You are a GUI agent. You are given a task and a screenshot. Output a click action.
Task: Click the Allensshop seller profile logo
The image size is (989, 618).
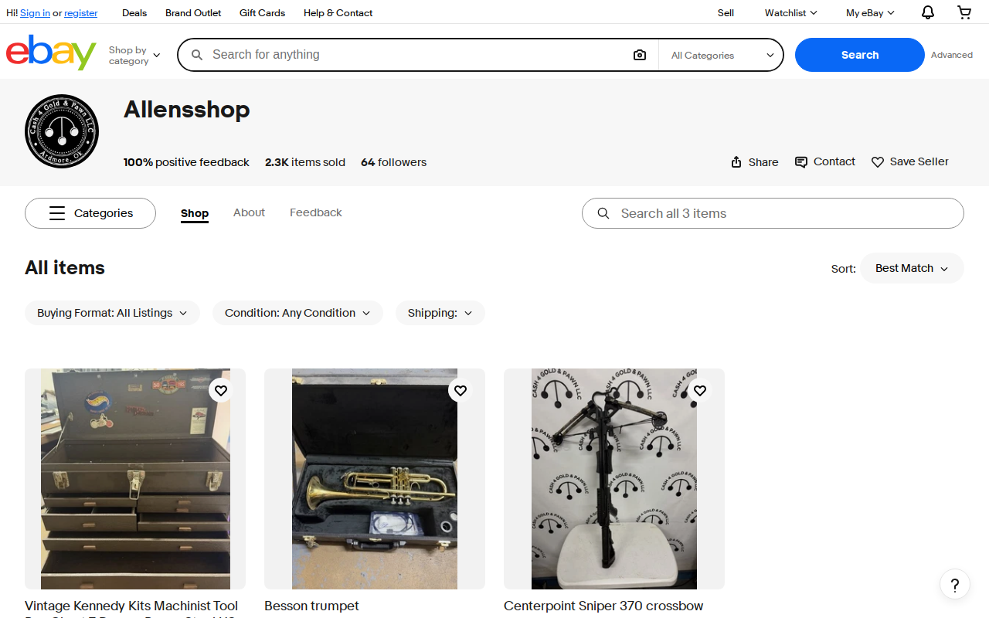tap(62, 131)
